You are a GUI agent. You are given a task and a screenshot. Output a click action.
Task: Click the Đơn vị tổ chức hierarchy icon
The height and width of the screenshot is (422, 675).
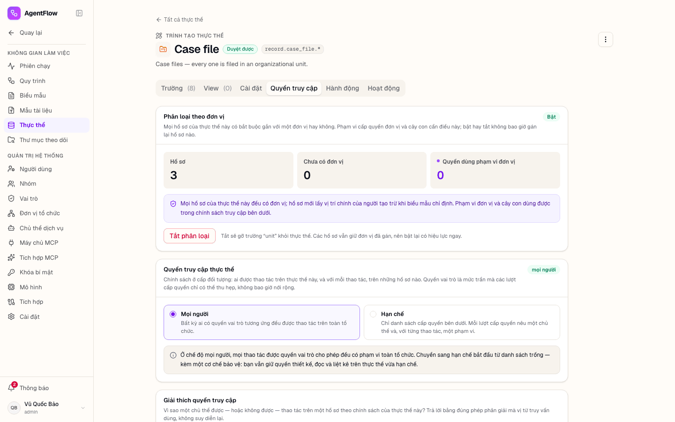(11, 213)
